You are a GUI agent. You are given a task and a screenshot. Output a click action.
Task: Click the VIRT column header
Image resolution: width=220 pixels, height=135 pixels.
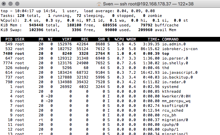point(67,39)
